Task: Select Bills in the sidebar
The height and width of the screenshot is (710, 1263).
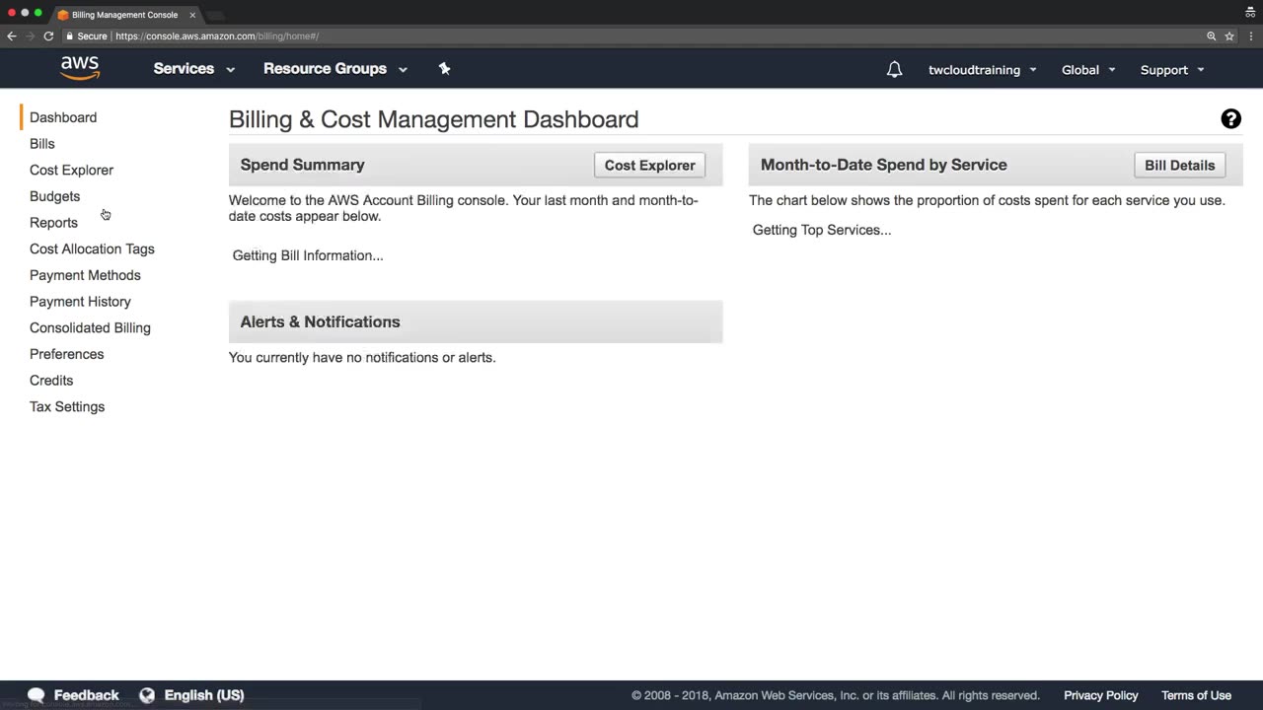Action: (42, 144)
